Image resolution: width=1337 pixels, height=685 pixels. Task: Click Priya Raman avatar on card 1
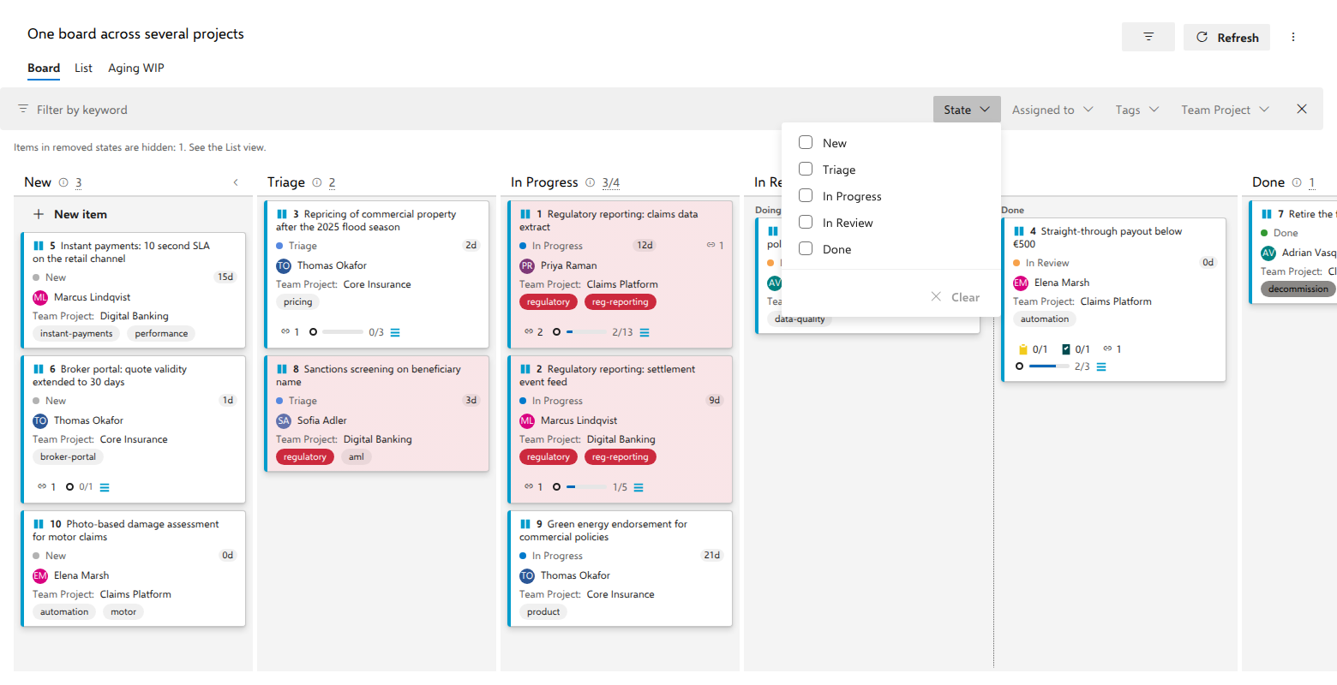(527, 266)
